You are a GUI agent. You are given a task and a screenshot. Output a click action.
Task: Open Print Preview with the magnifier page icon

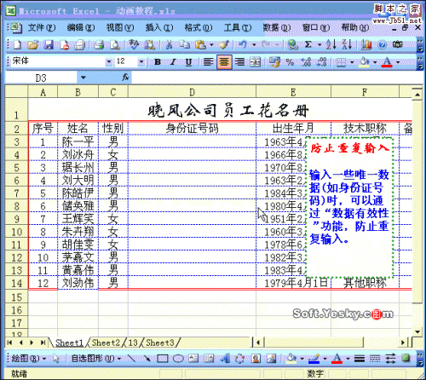click(x=115, y=44)
